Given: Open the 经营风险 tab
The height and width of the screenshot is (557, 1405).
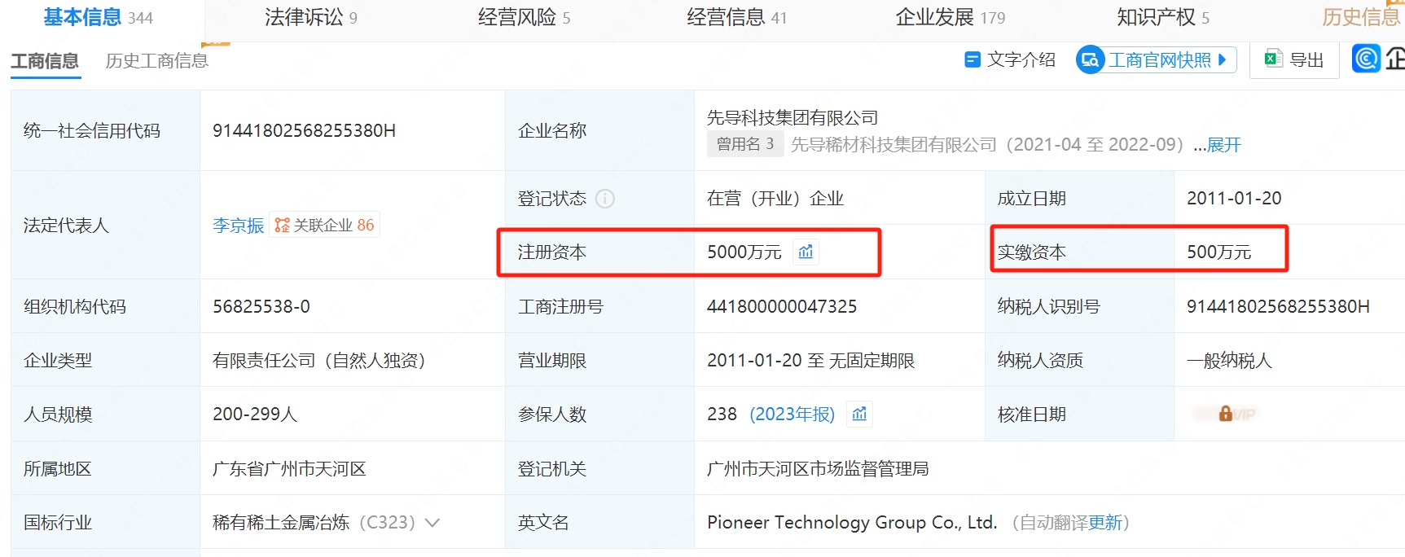Looking at the screenshot, I should tap(524, 17).
